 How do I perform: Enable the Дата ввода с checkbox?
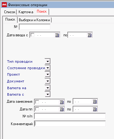point(32,35)
